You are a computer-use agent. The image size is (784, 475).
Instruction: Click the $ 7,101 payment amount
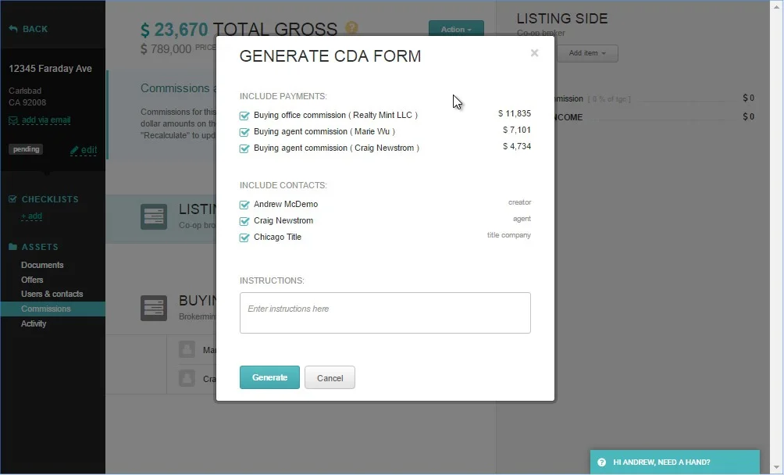point(516,130)
